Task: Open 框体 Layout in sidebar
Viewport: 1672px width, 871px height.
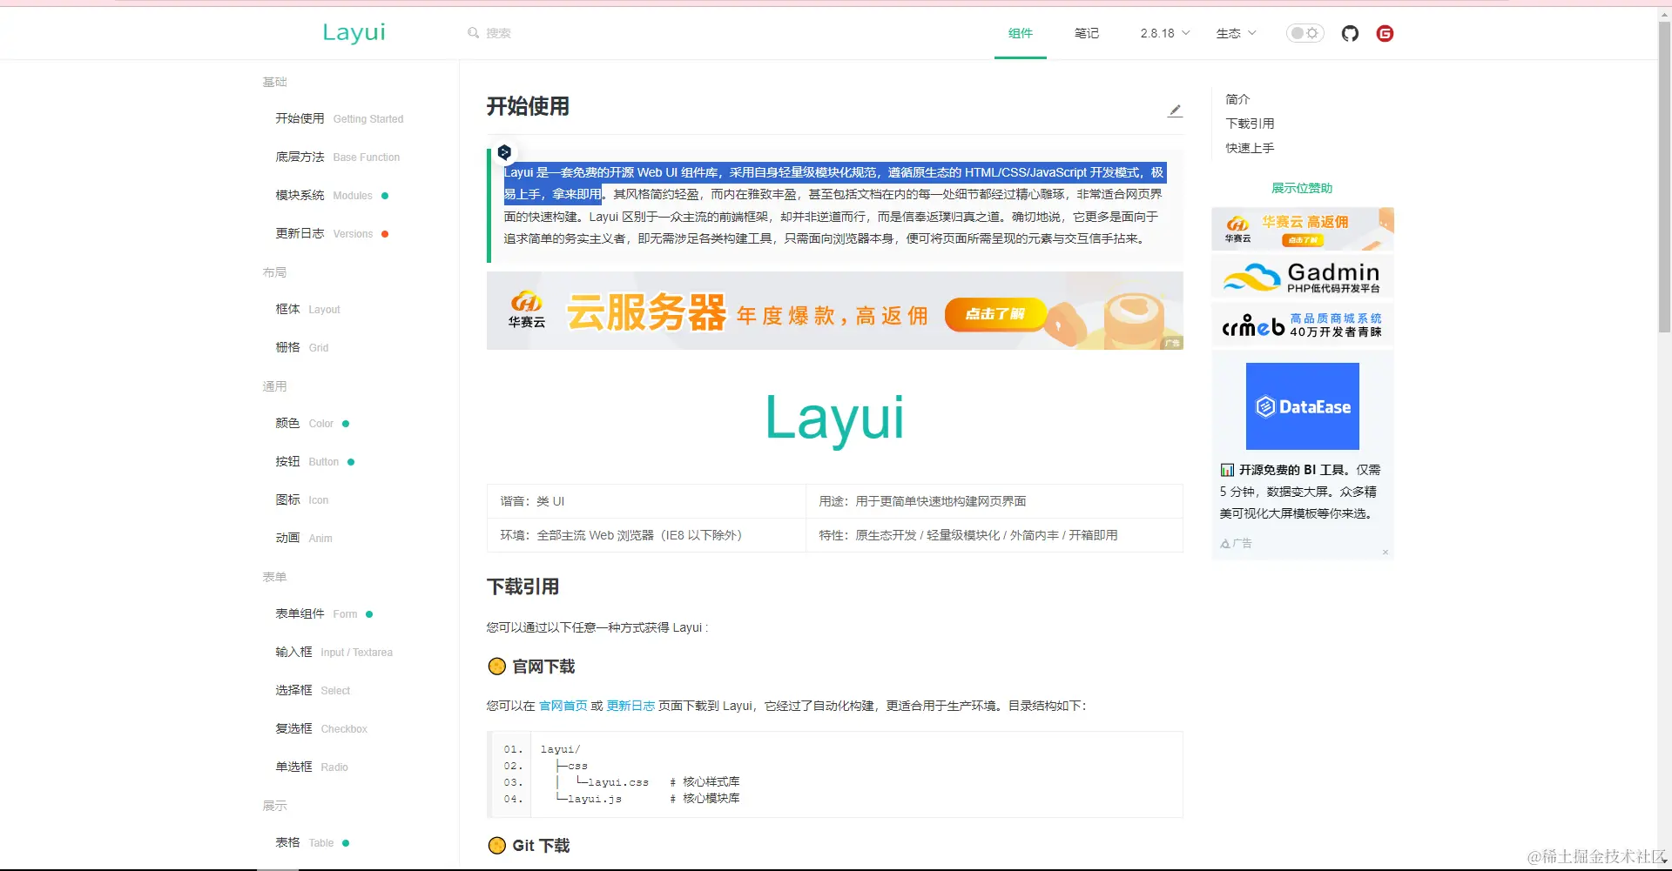Action: coord(307,309)
